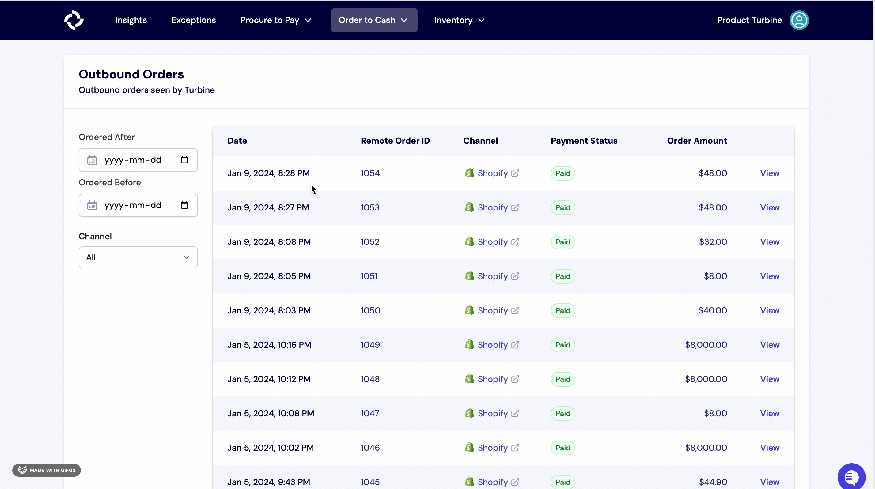The width and height of the screenshot is (875, 489).
Task: Open the calendar picker for Ordered Before
Action: (184, 205)
